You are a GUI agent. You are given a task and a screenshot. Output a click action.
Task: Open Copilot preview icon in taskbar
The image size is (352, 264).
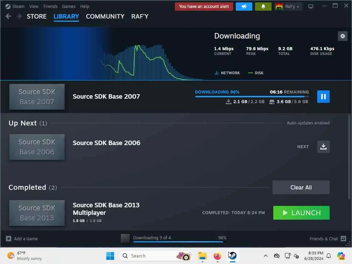(x=341, y=256)
